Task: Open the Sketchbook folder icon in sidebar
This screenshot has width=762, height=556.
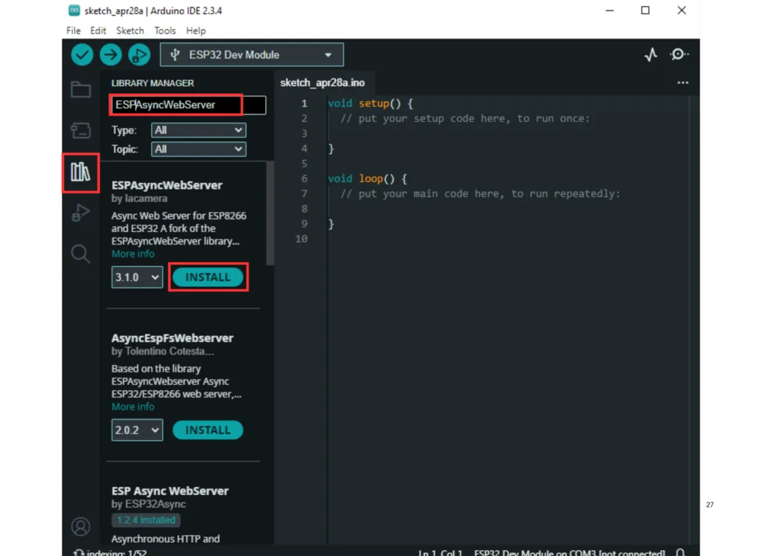Action: point(80,90)
